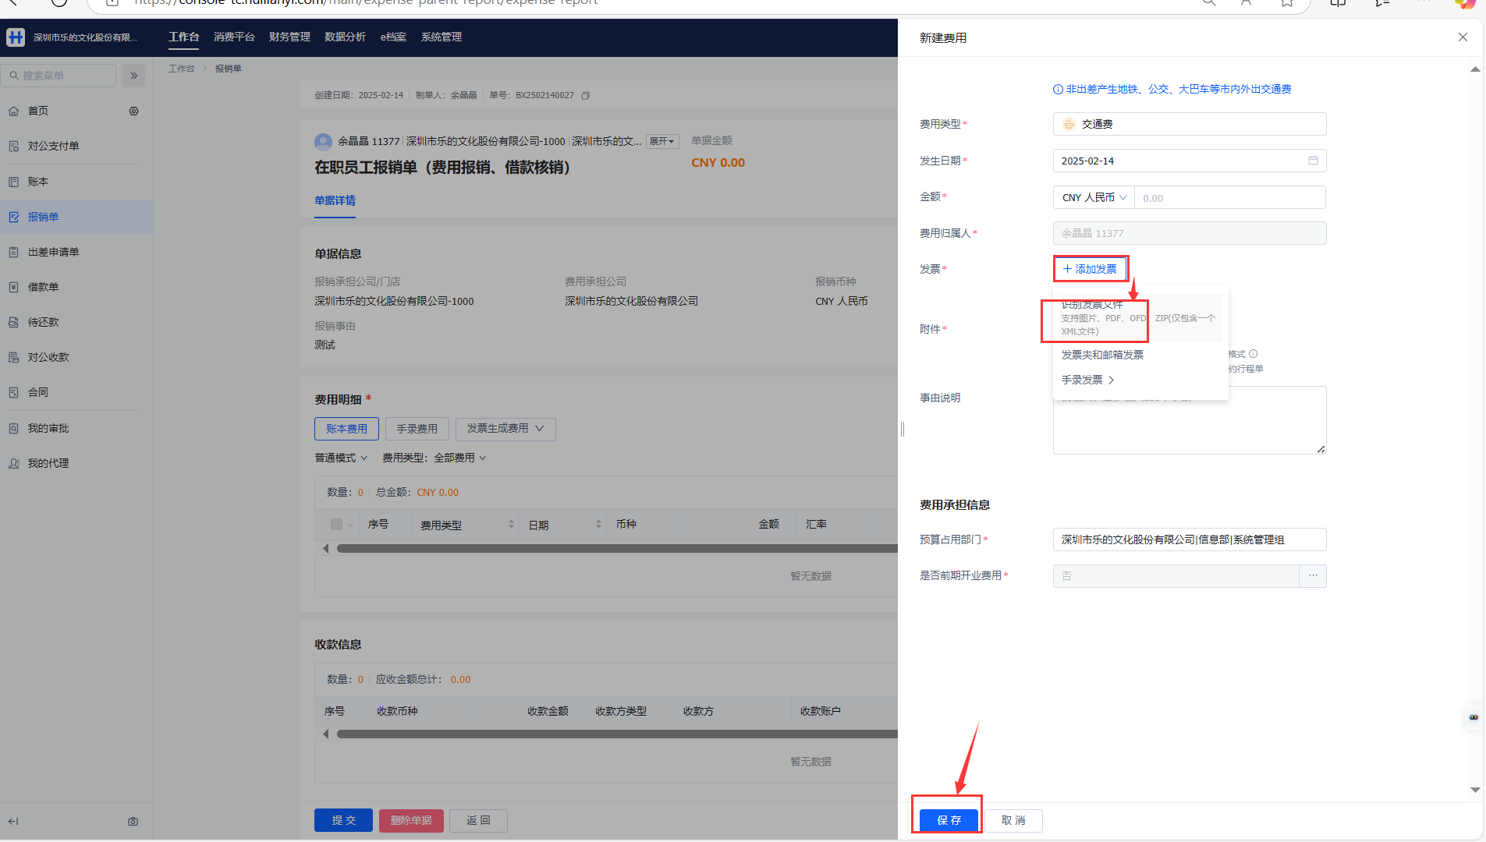
Task: Click the camera icon at sidebar bottom
Action: [133, 821]
